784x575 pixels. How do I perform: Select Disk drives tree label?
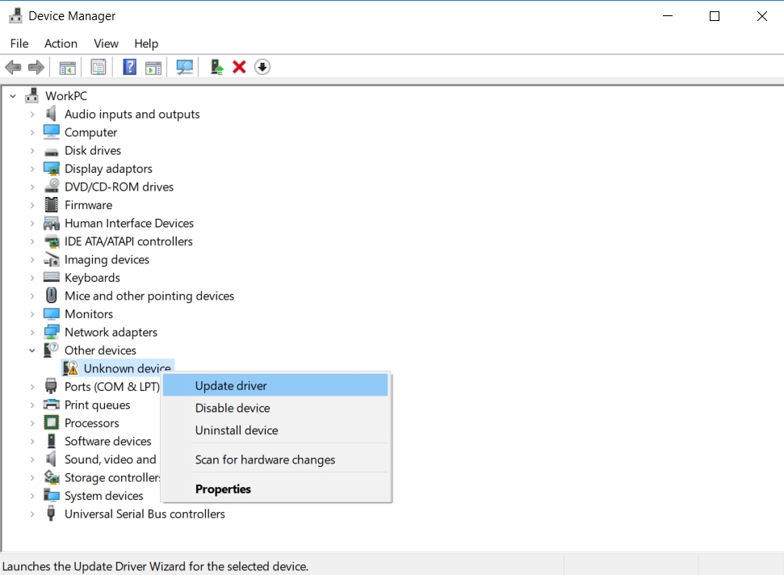click(93, 150)
